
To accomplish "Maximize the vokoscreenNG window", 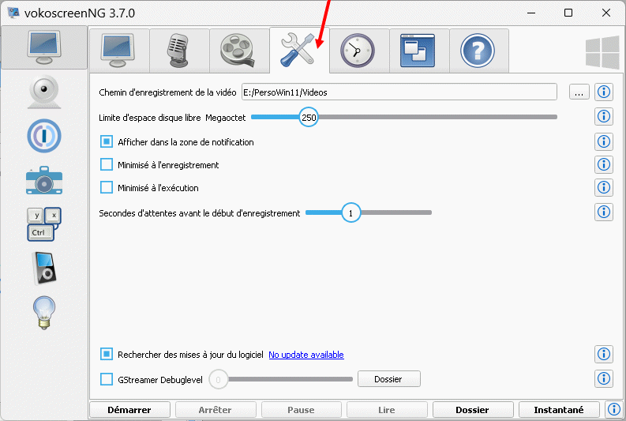I will [568, 13].
